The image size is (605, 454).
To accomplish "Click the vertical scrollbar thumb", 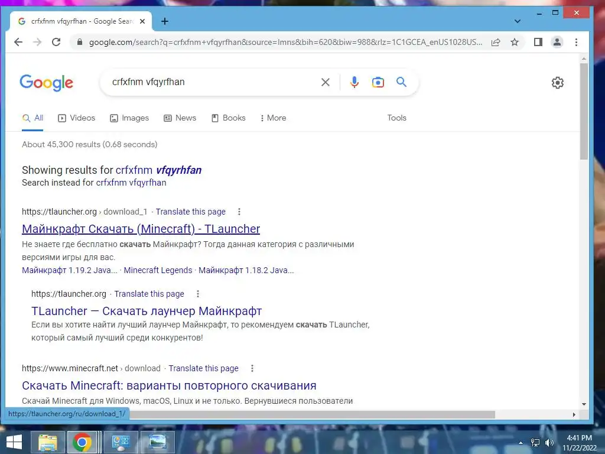I will pos(584,111).
